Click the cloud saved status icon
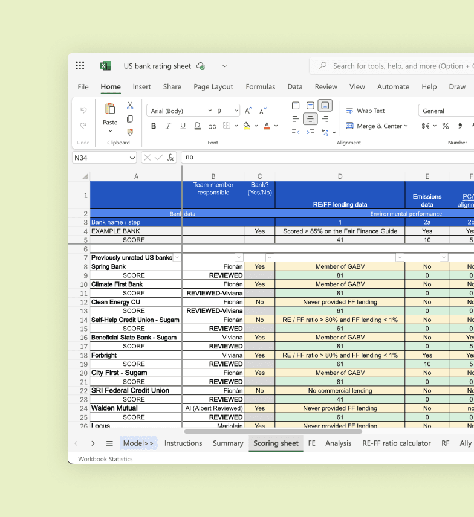Screen dimensions: 474x517 pos(200,66)
